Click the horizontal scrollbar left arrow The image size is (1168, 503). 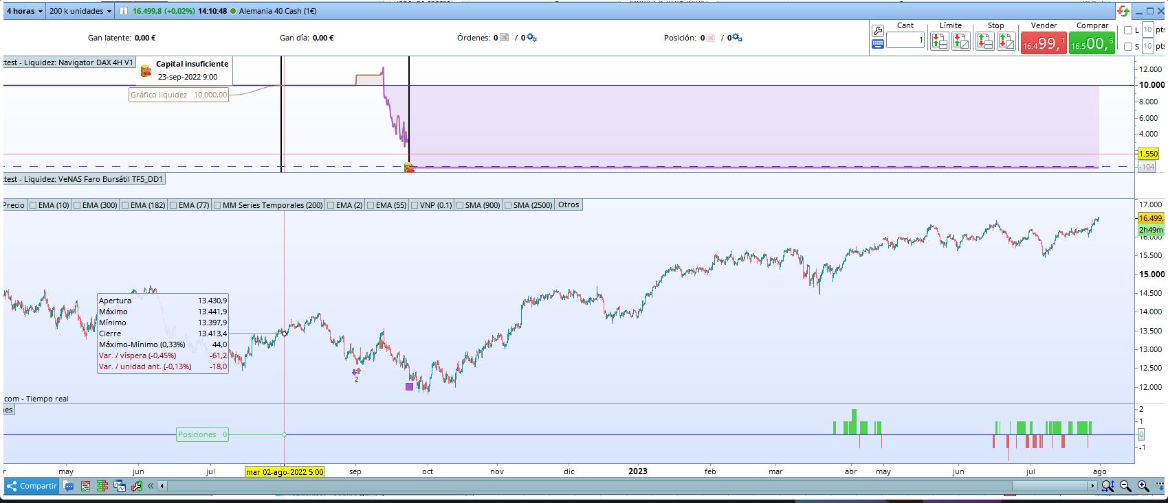tap(162, 486)
